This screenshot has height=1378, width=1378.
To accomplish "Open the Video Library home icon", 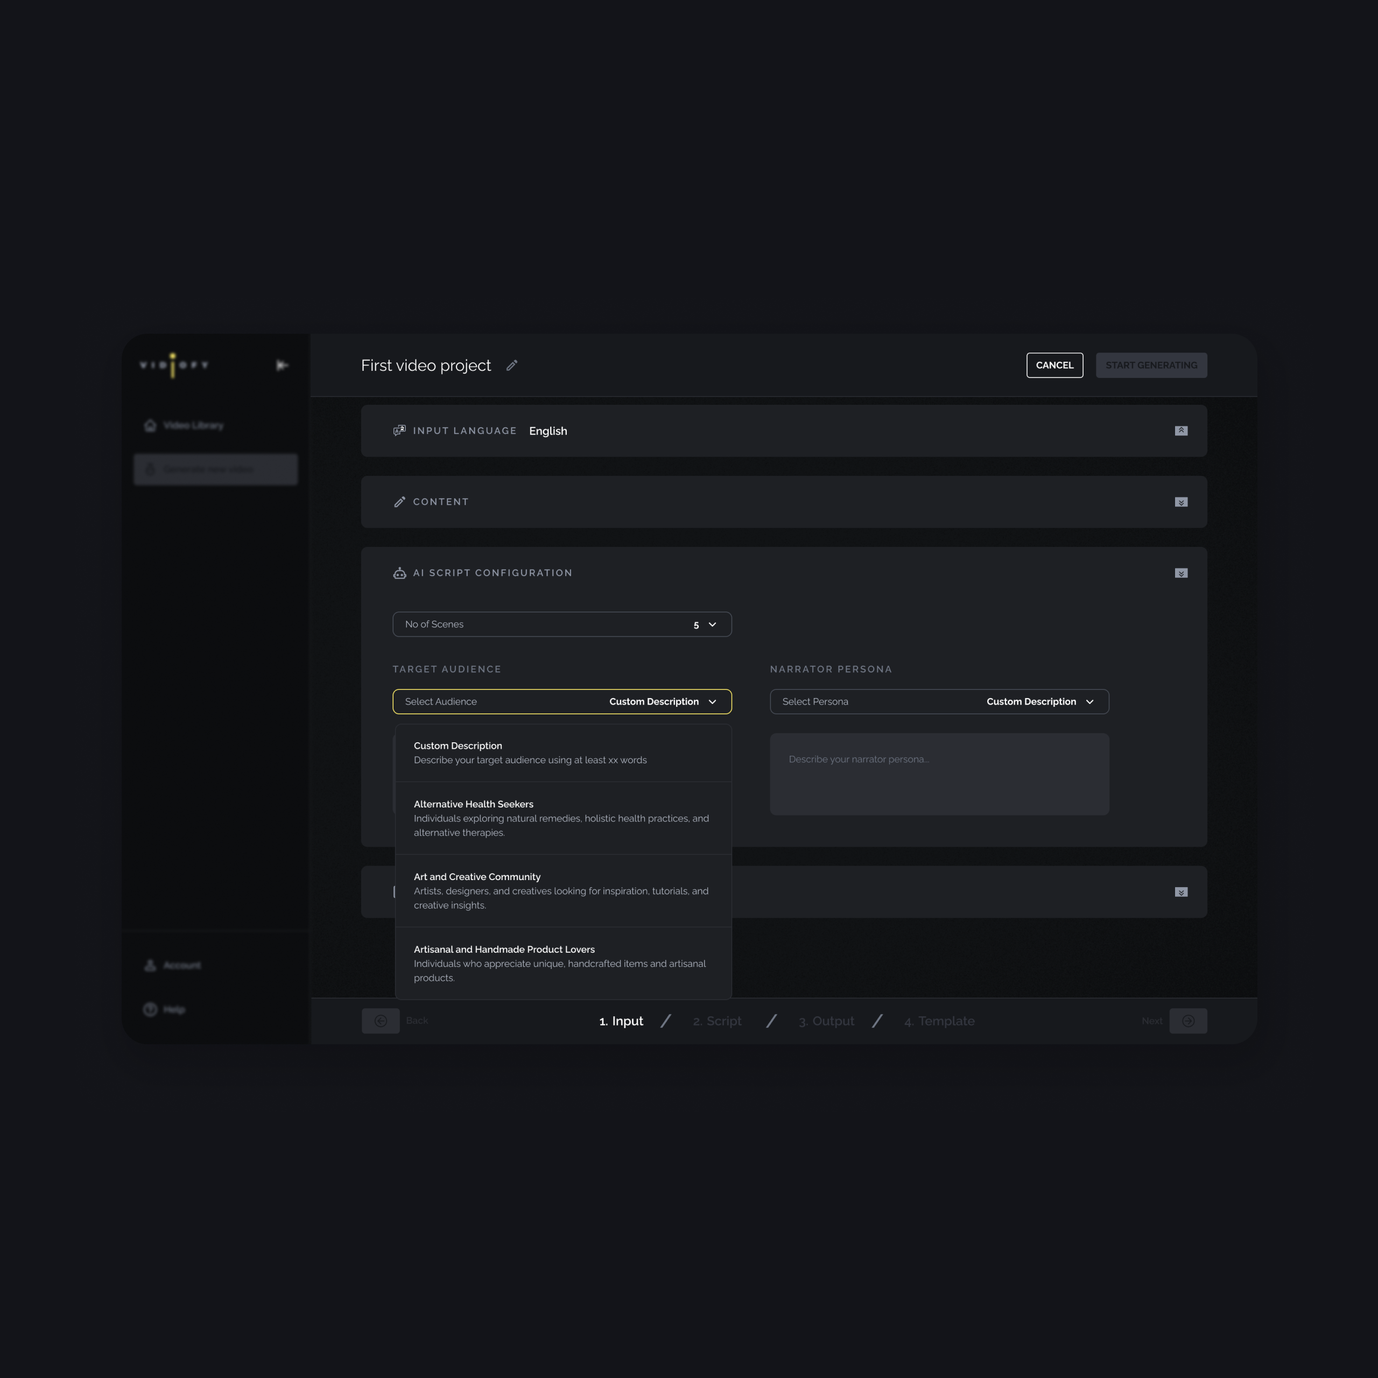I will (x=150, y=425).
